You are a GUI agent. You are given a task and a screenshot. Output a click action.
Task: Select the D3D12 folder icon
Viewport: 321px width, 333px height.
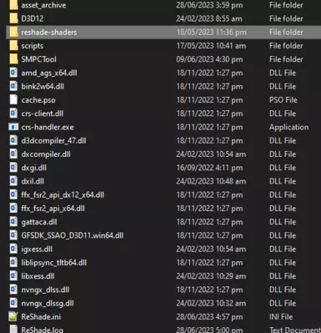click(13, 18)
